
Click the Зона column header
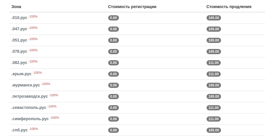16,7
